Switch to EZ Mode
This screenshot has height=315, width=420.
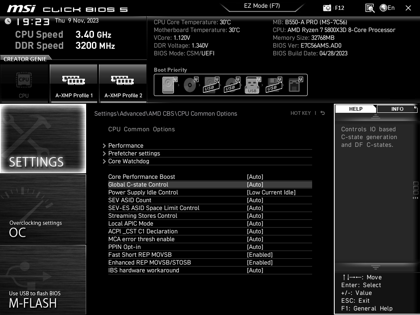262,6
